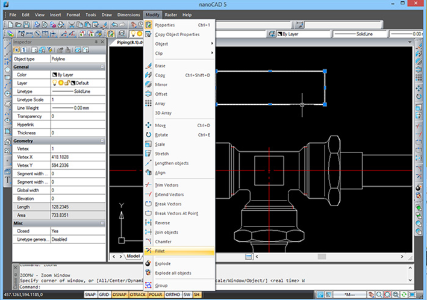Click the Mirror icon in Modify menu
The height and width of the screenshot is (300, 427).
pyautogui.click(x=148, y=85)
